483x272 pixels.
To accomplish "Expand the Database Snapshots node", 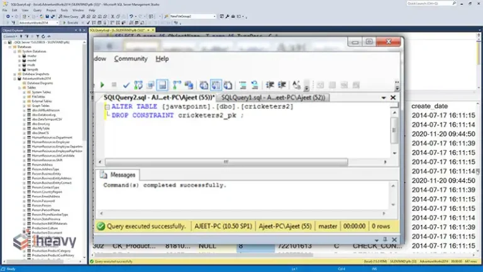I will pyautogui.click(x=14, y=74).
